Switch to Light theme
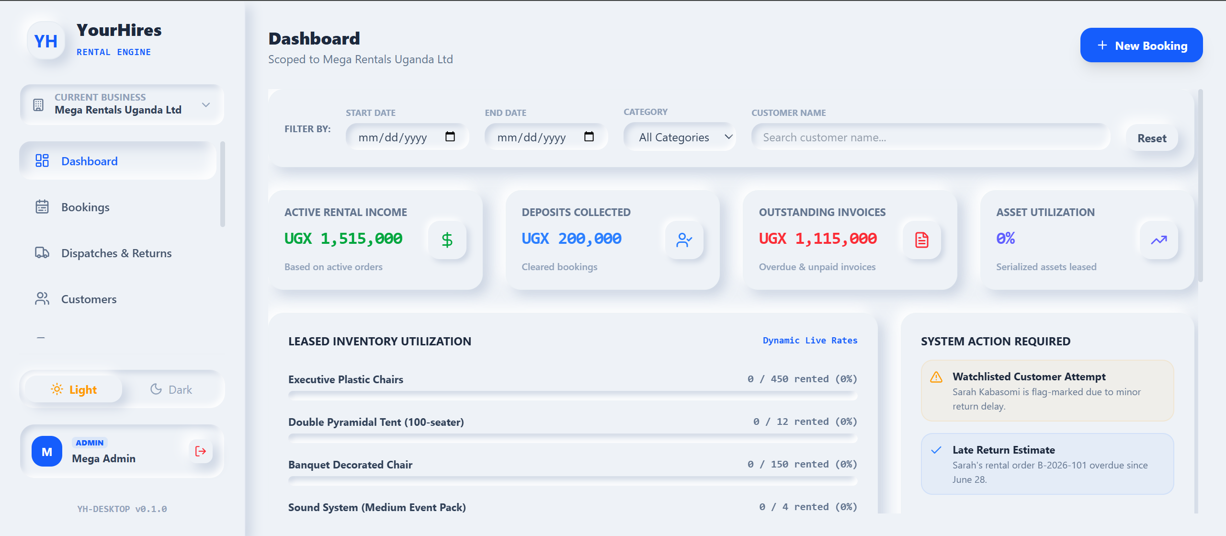Image resolution: width=1226 pixels, height=536 pixels. 74,389
